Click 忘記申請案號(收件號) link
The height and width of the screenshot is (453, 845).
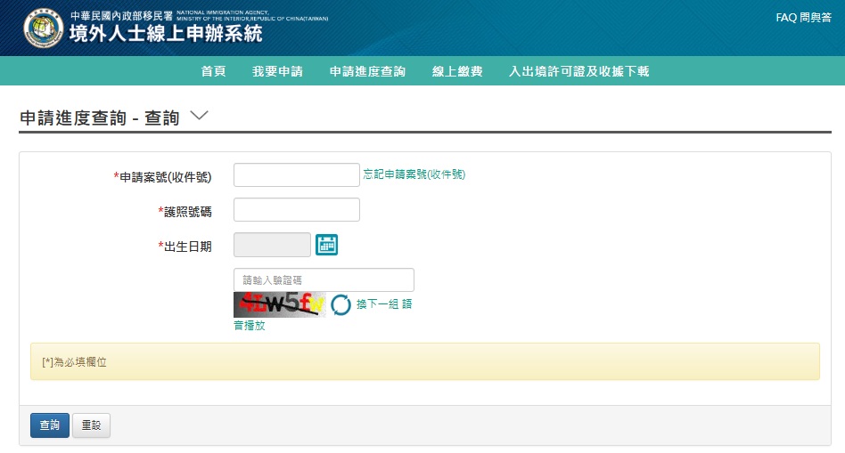pyautogui.click(x=414, y=174)
